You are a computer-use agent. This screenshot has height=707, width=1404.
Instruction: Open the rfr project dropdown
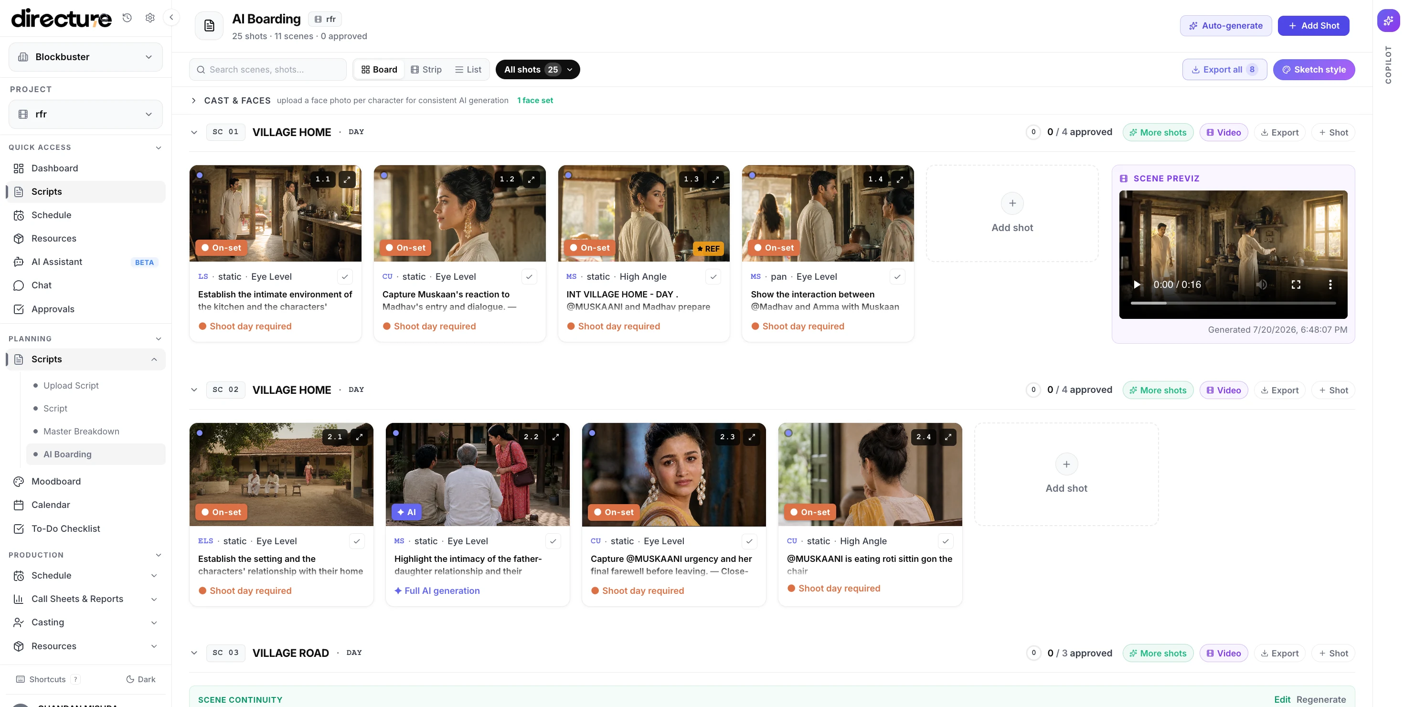click(x=85, y=115)
